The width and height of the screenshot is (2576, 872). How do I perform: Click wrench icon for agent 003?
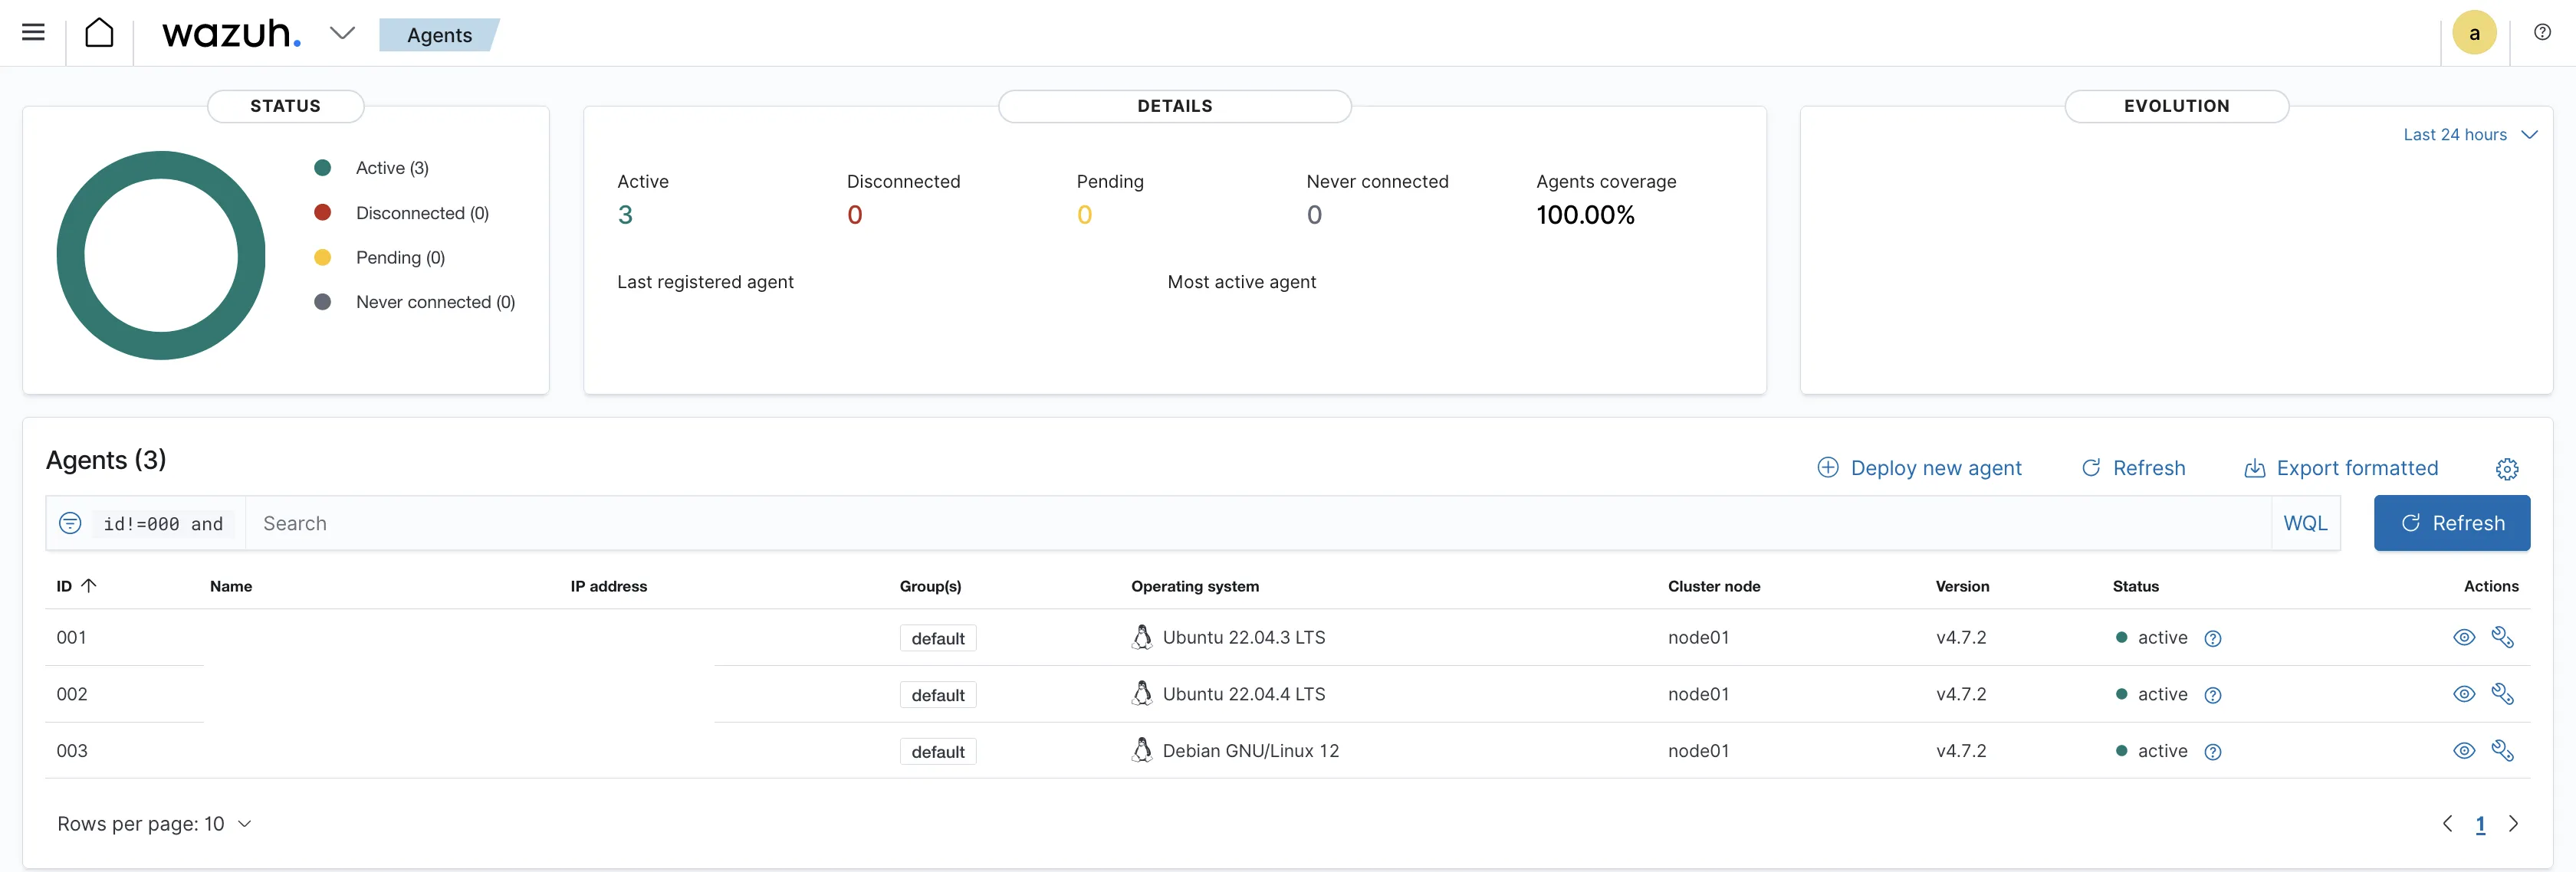coord(2502,750)
